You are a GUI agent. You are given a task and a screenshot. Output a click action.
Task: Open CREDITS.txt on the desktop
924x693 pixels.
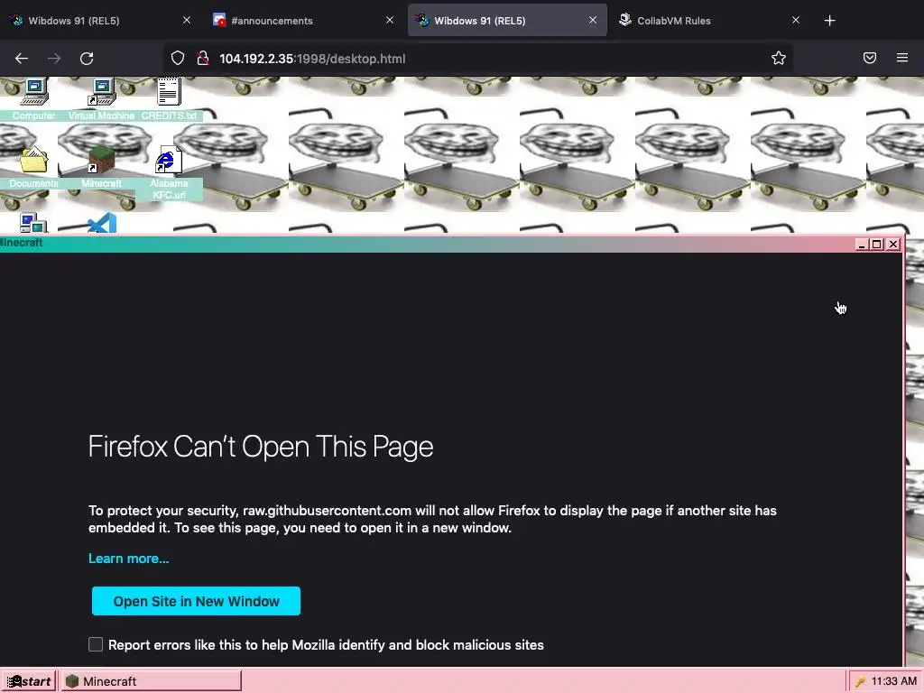[x=169, y=99]
